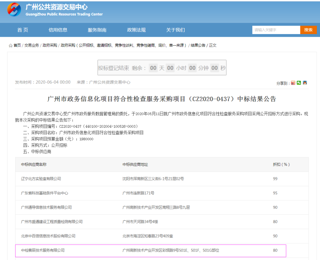This screenshot has width=320, height=260.
Task: Click the orange 搜索 button
Action: point(308,30)
